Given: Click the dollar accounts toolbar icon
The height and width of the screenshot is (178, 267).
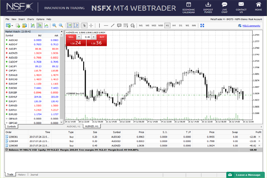Looking at the screenshot, I should [x=24, y=25].
